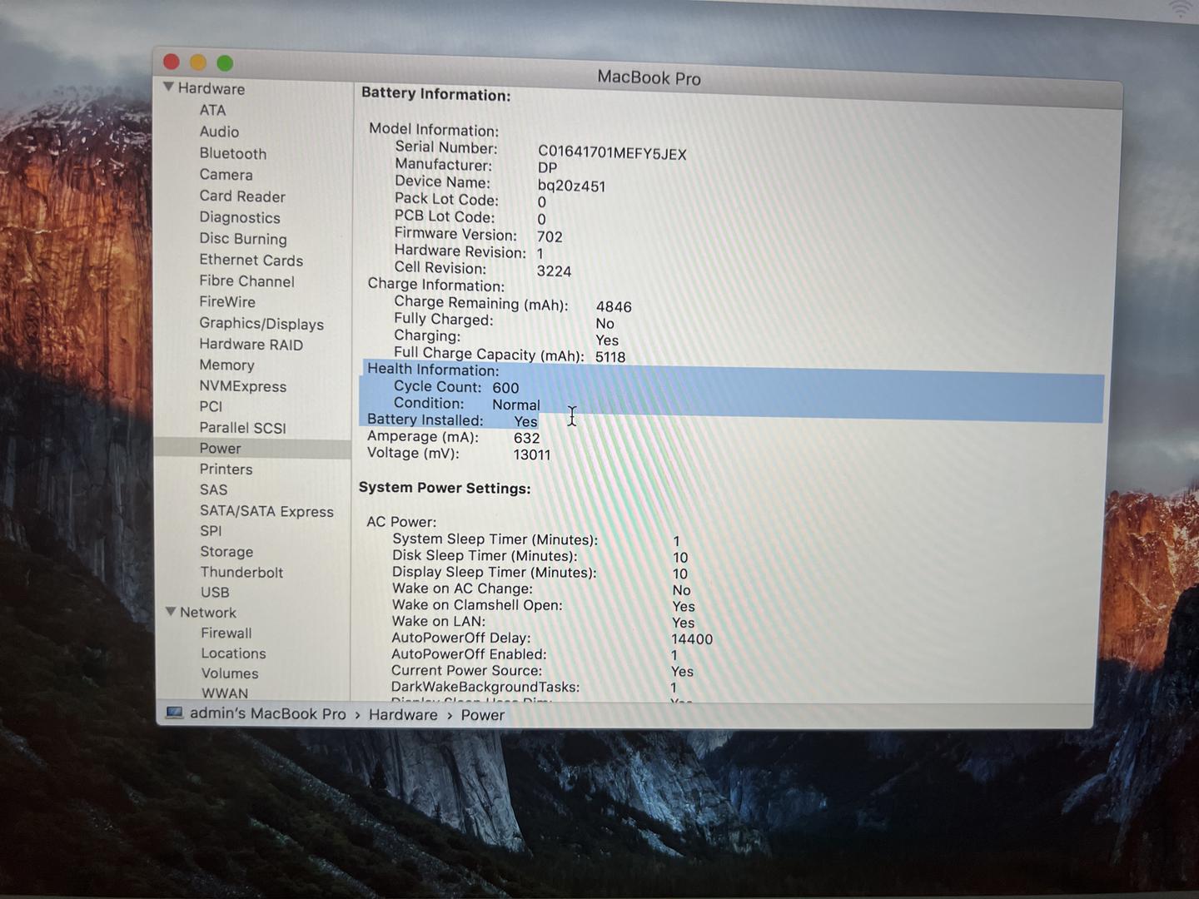This screenshot has height=899, width=1199.
Task: Click the Voltage value 13011
Action: 532,454
